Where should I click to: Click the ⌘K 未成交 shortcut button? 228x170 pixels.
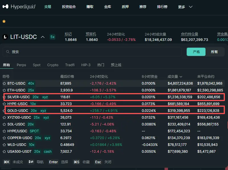tap(13, 162)
